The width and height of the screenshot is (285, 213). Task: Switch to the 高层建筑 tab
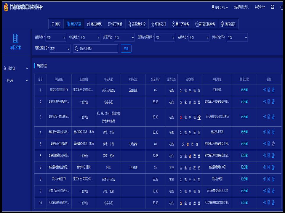pyautogui.click(x=94, y=24)
